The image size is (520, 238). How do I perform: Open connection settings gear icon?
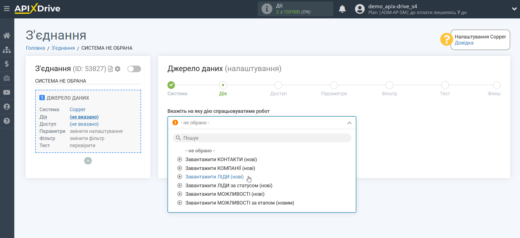118,69
